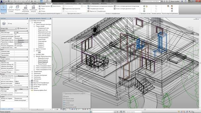This screenshot has height=113, width=201.
Task: Click Сброс analytical tool
Action: click(x=42, y=8)
